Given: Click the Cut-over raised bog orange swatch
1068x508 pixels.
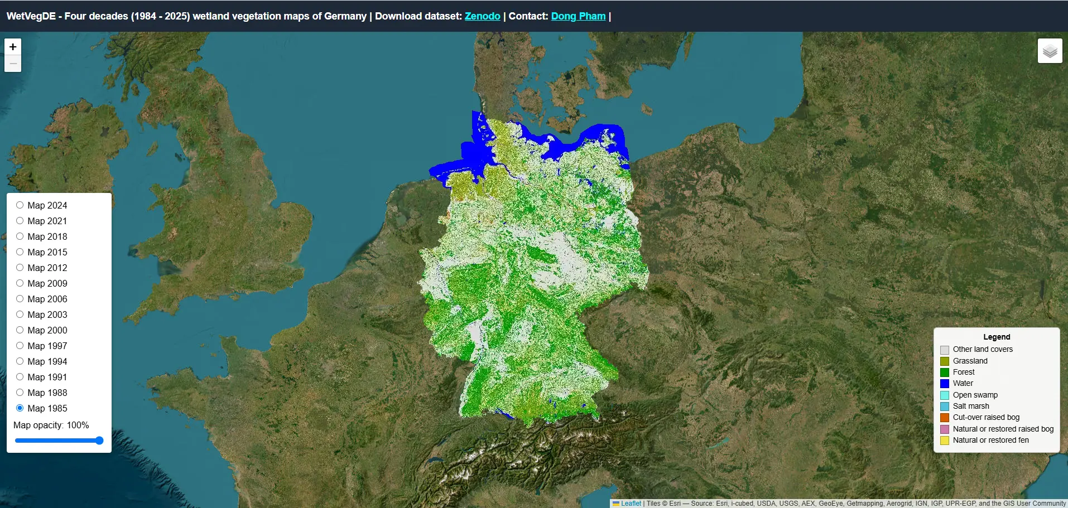Looking at the screenshot, I should click(945, 418).
